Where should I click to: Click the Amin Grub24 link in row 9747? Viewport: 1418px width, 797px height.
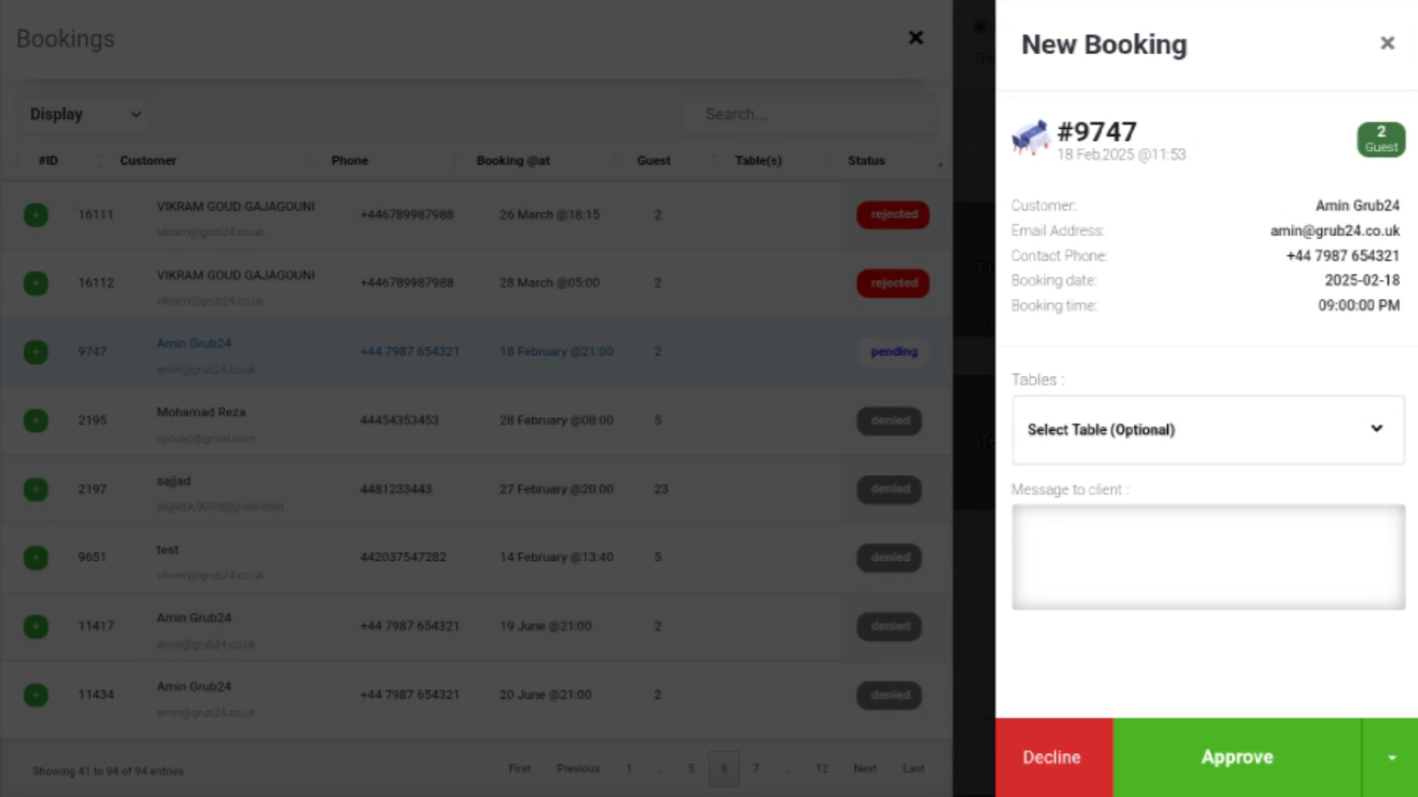(193, 344)
